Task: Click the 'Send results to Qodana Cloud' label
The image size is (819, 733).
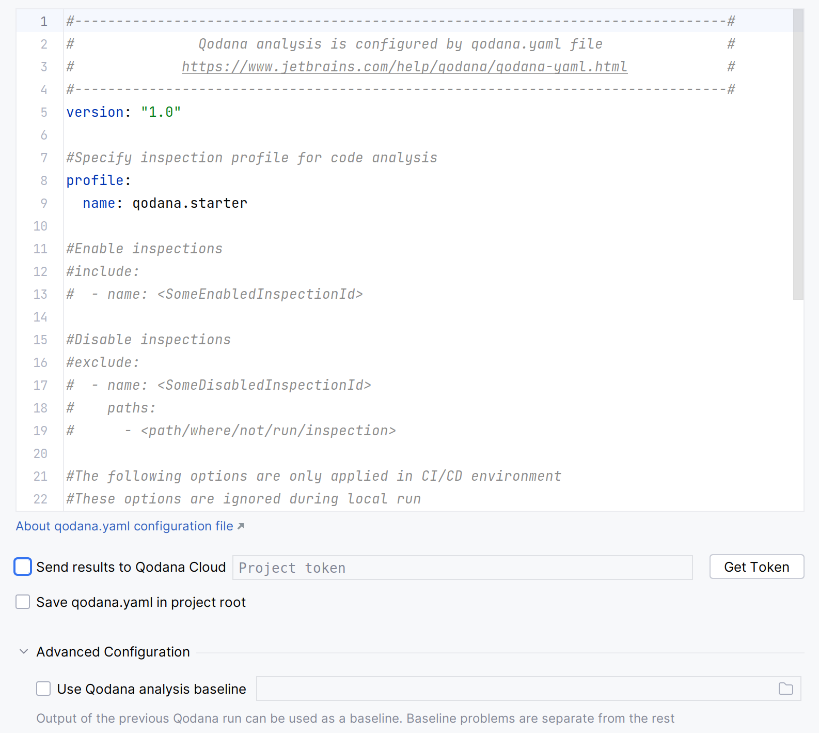Action: click(131, 567)
